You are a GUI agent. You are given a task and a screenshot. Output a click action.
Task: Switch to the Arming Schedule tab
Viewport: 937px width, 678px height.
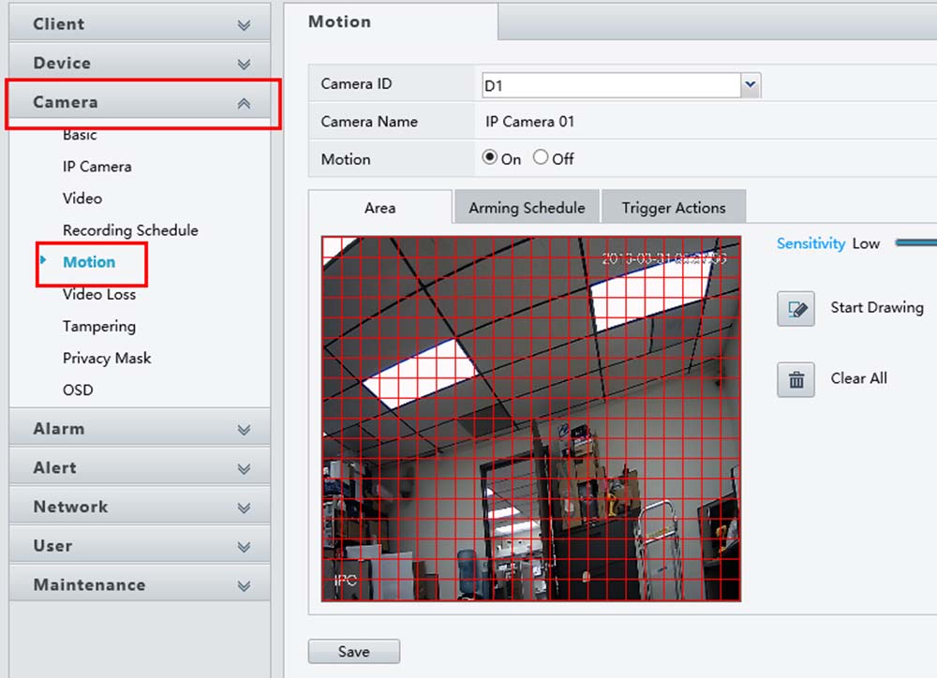click(526, 207)
